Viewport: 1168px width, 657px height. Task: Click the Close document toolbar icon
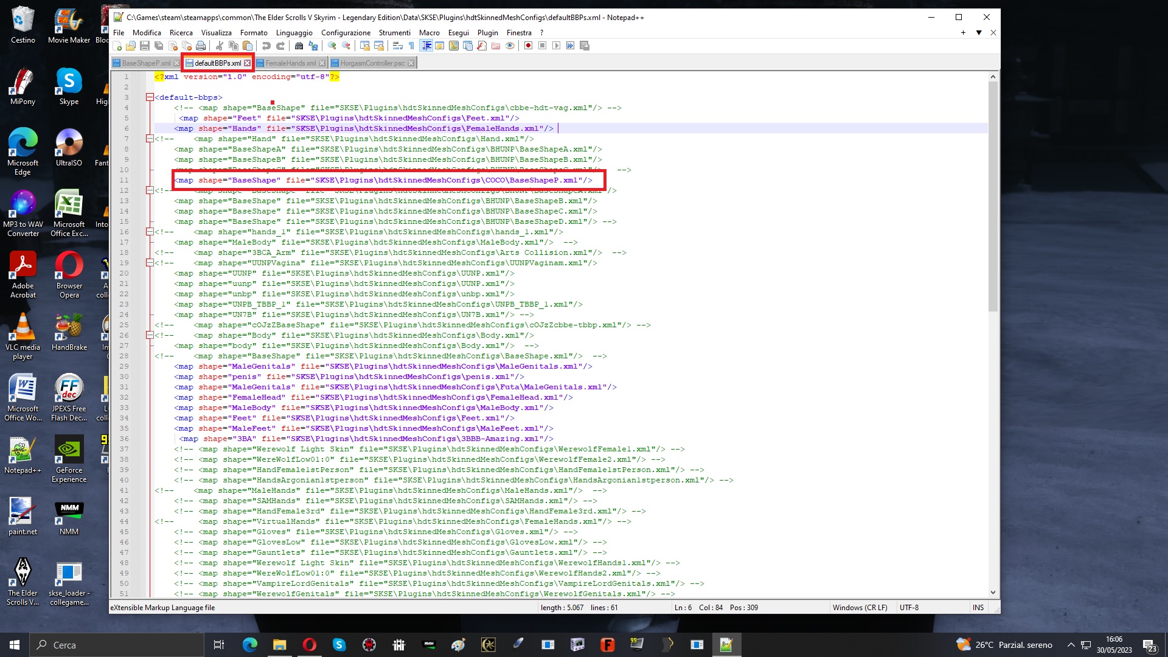[x=173, y=46]
